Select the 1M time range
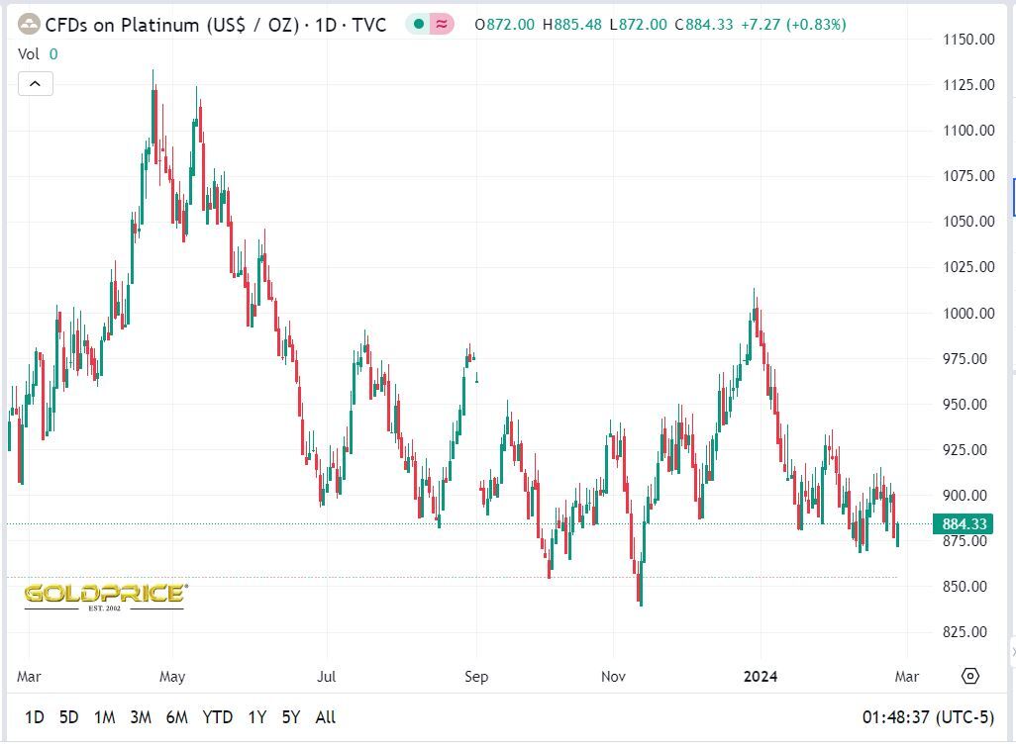This screenshot has width=1016, height=748. (x=104, y=717)
